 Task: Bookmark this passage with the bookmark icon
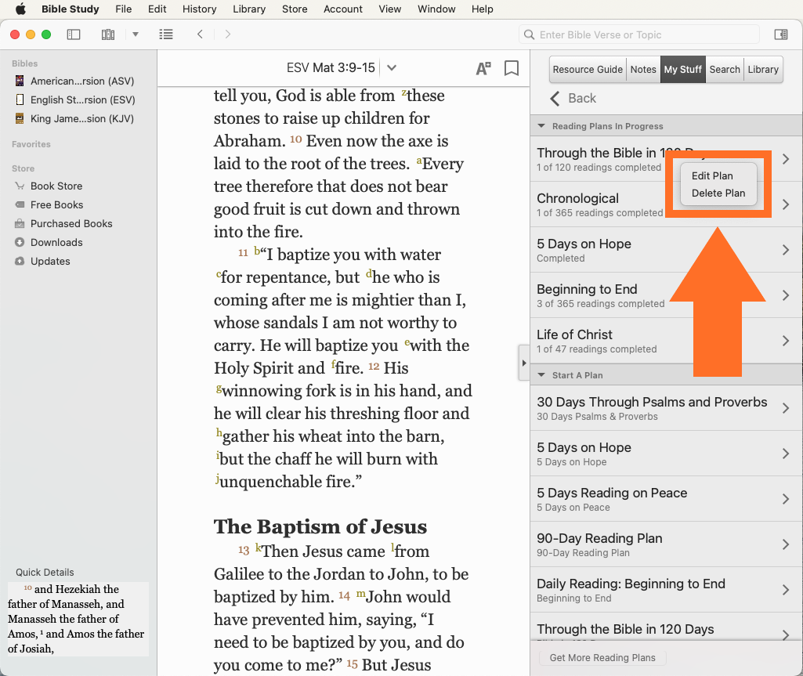coord(512,68)
